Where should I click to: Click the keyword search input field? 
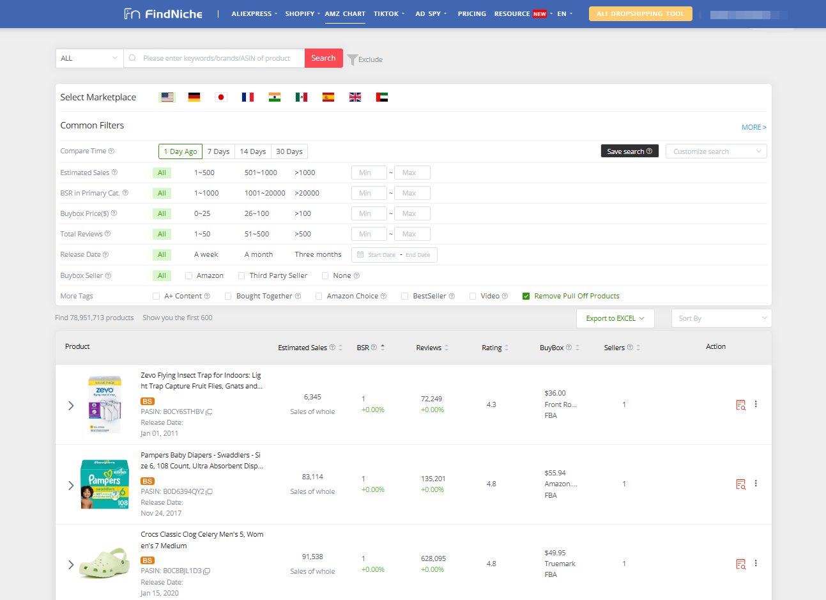coord(217,58)
